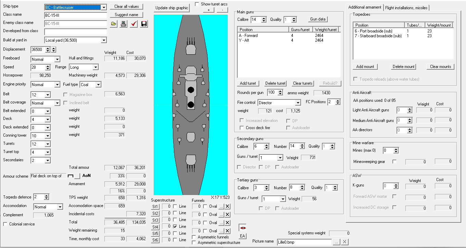Click the red double-arrow mirror icon
The height and width of the screenshot is (248, 466).
point(242,228)
